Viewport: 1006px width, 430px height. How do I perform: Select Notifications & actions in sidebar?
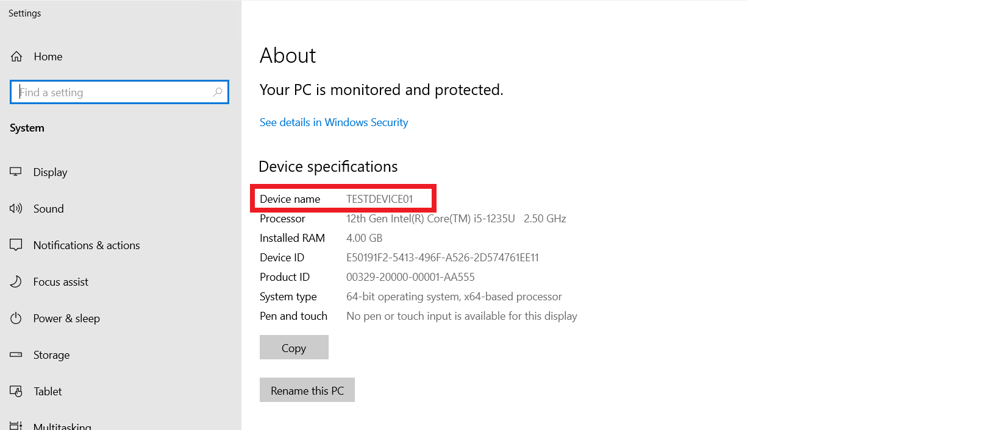click(85, 245)
